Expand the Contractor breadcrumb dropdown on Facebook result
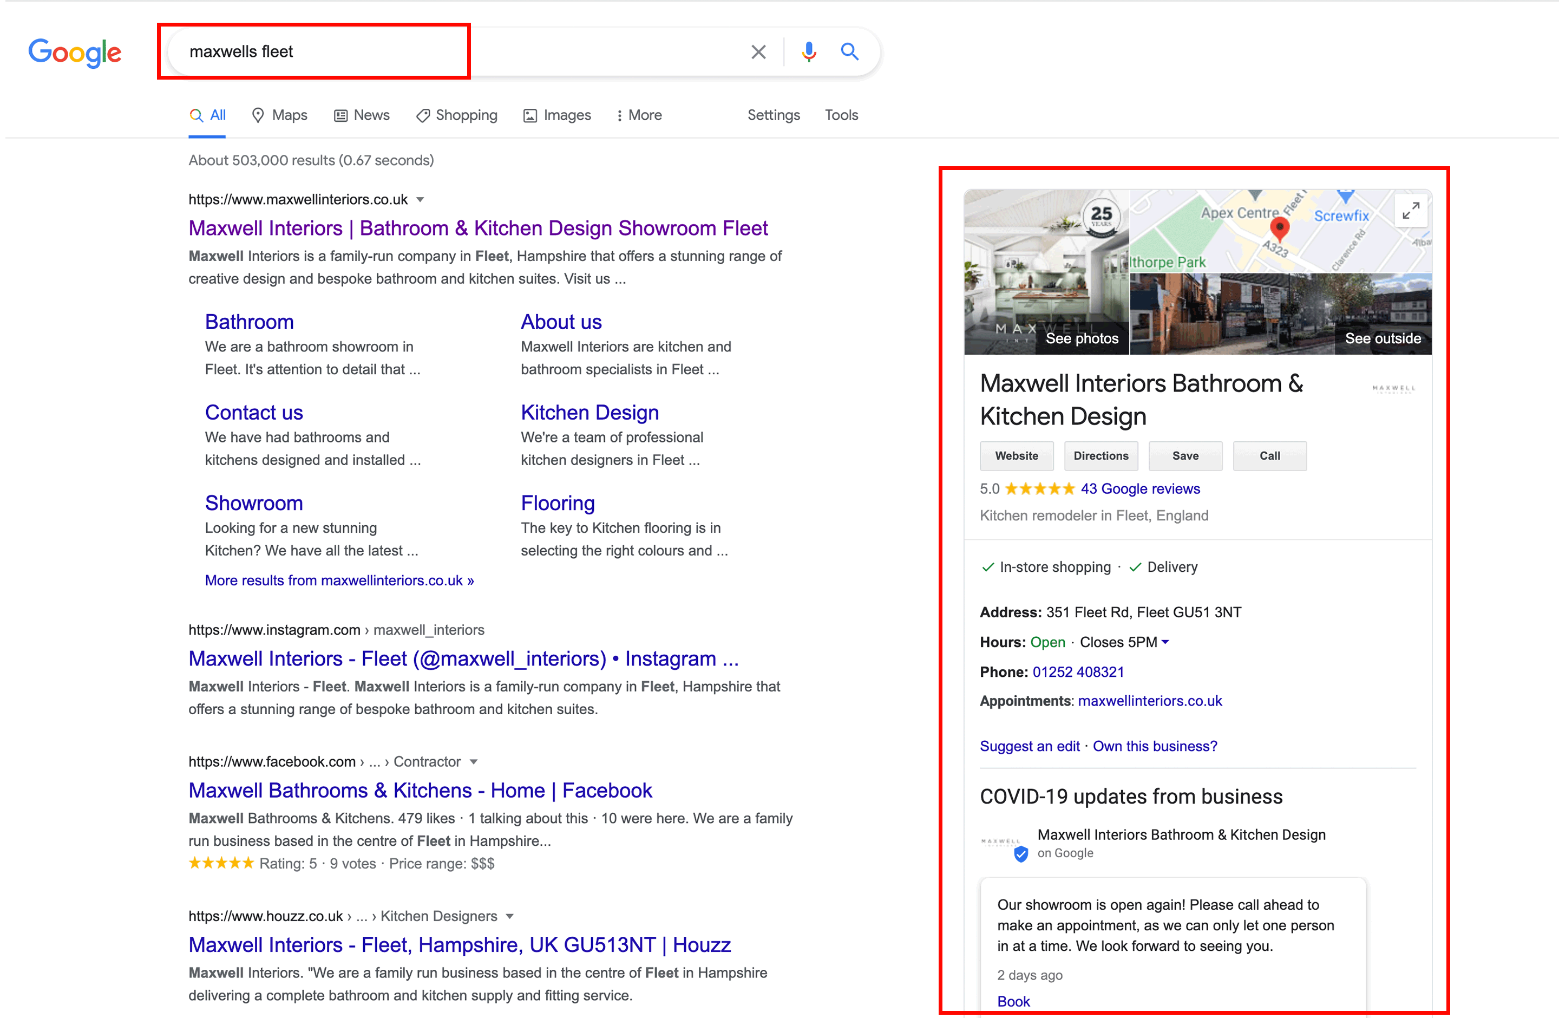Image resolution: width=1559 pixels, height=1018 pixels. click(x=474, y=762)
